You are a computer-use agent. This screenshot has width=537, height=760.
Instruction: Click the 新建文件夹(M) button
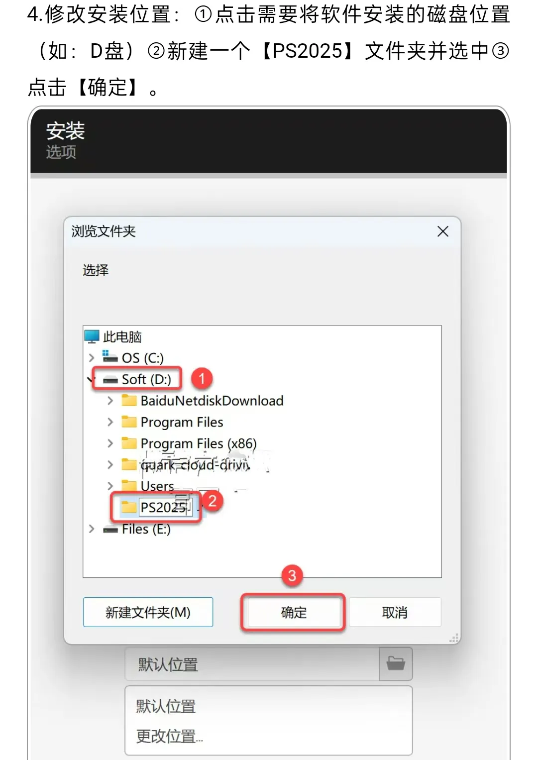tap(148, 612)
